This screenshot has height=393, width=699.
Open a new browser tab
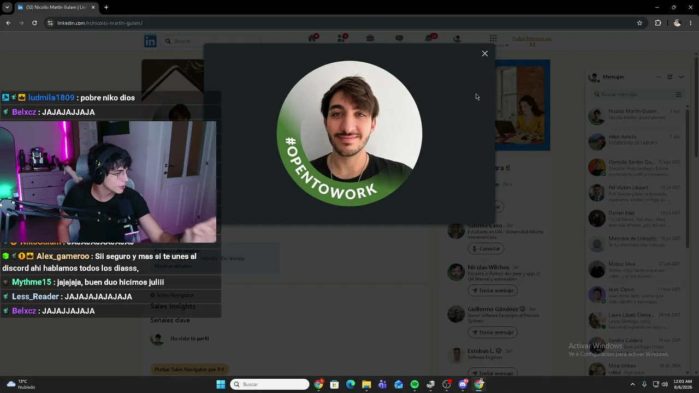coord(106,7)
